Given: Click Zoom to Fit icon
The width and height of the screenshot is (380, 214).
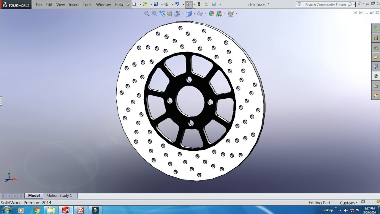Looking at the screenshot, I should (x=147, y=13).
